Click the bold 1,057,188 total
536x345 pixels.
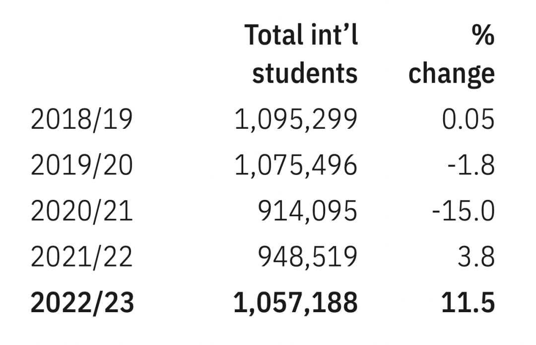(296, 303)
